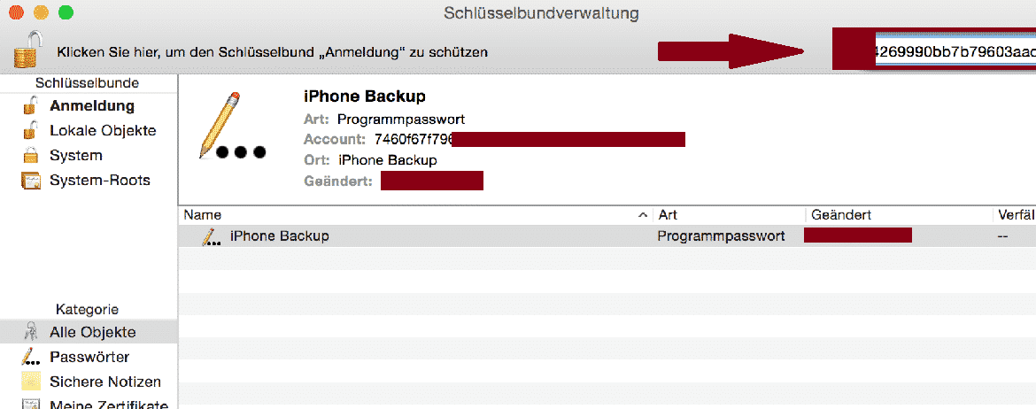The width and height of the screenshot is (1036, 409).
Task: Open the System-Roots keychain
Action: [x=89, y=181]
